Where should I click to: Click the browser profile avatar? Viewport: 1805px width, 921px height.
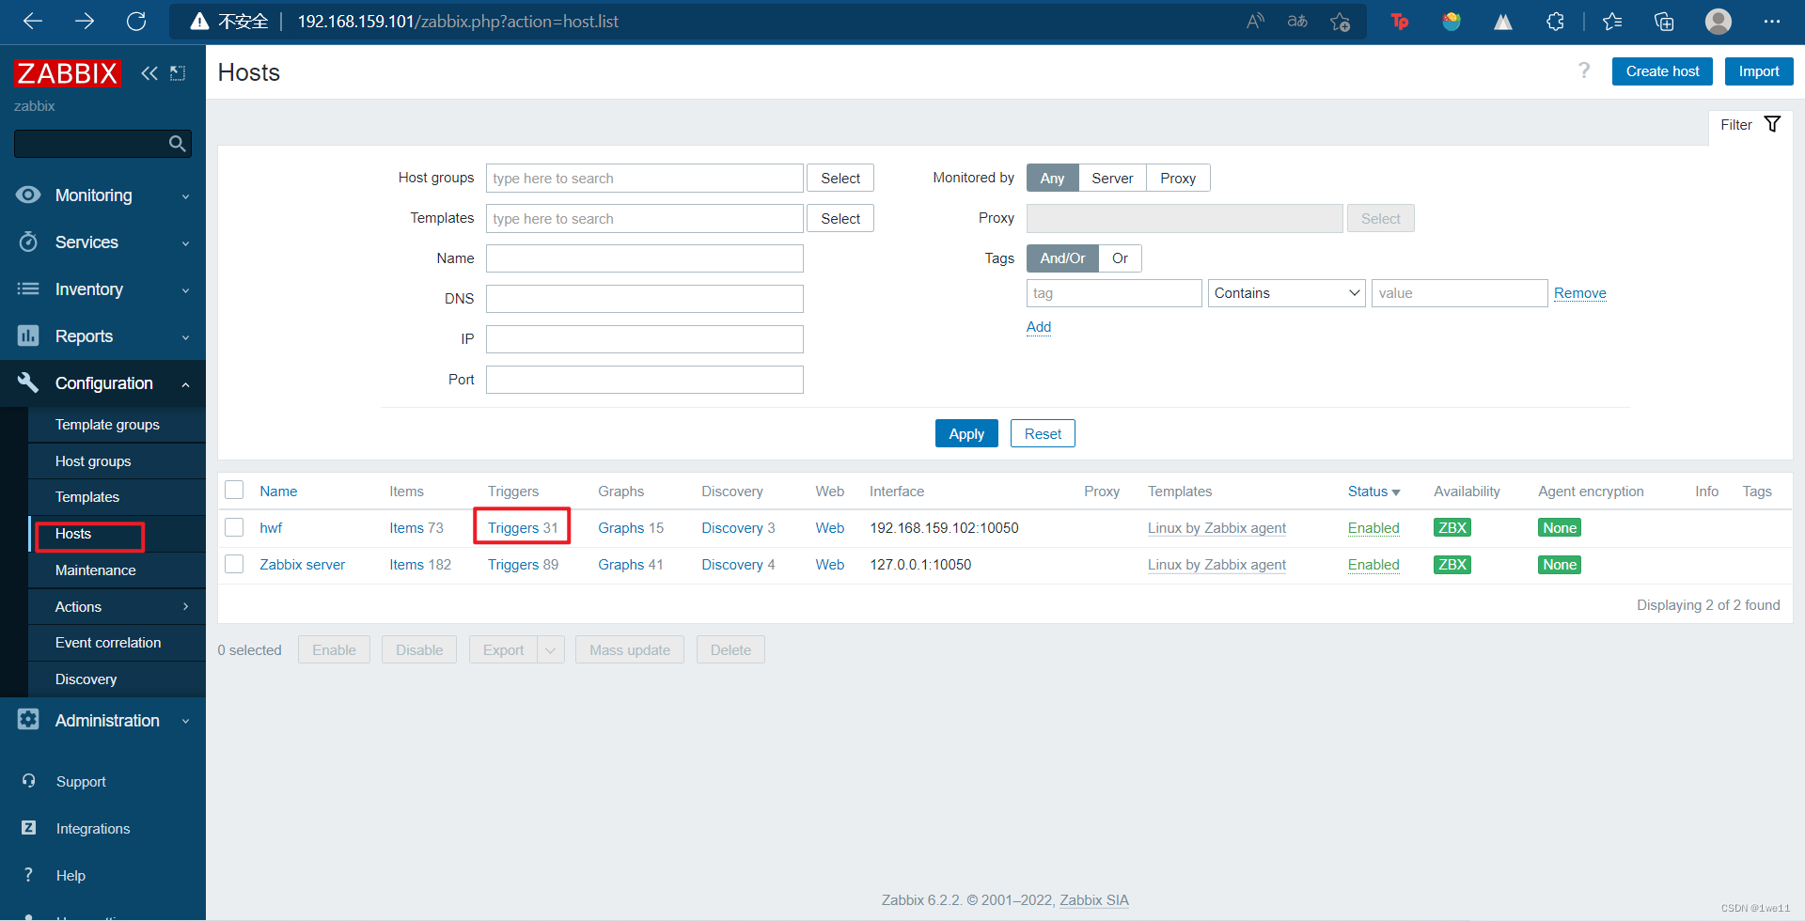coord(1719,22)
